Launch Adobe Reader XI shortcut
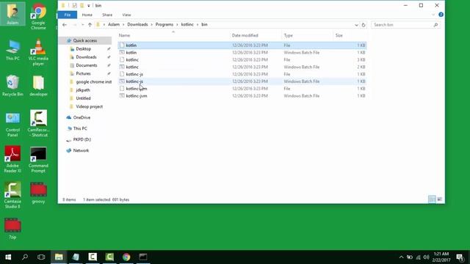The width and height of the screenshot is (470, 264). [x=12, y=159]
